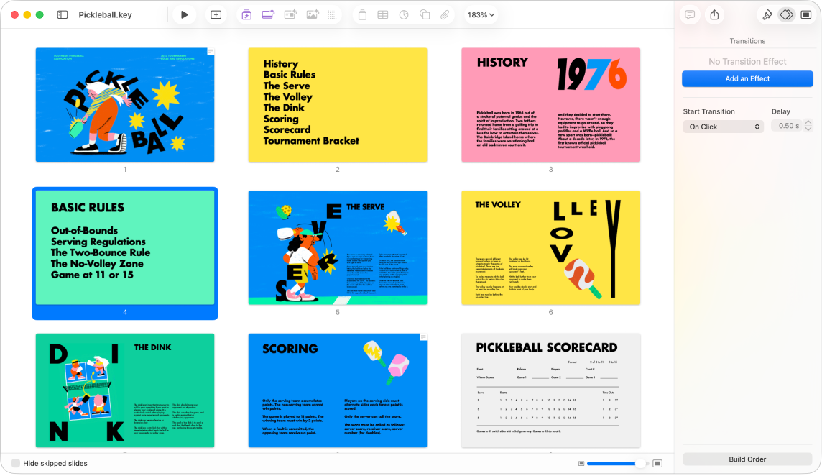
Task: Insert a table from the toolbar
Action: pyautogui.click(x=382, y=14)
